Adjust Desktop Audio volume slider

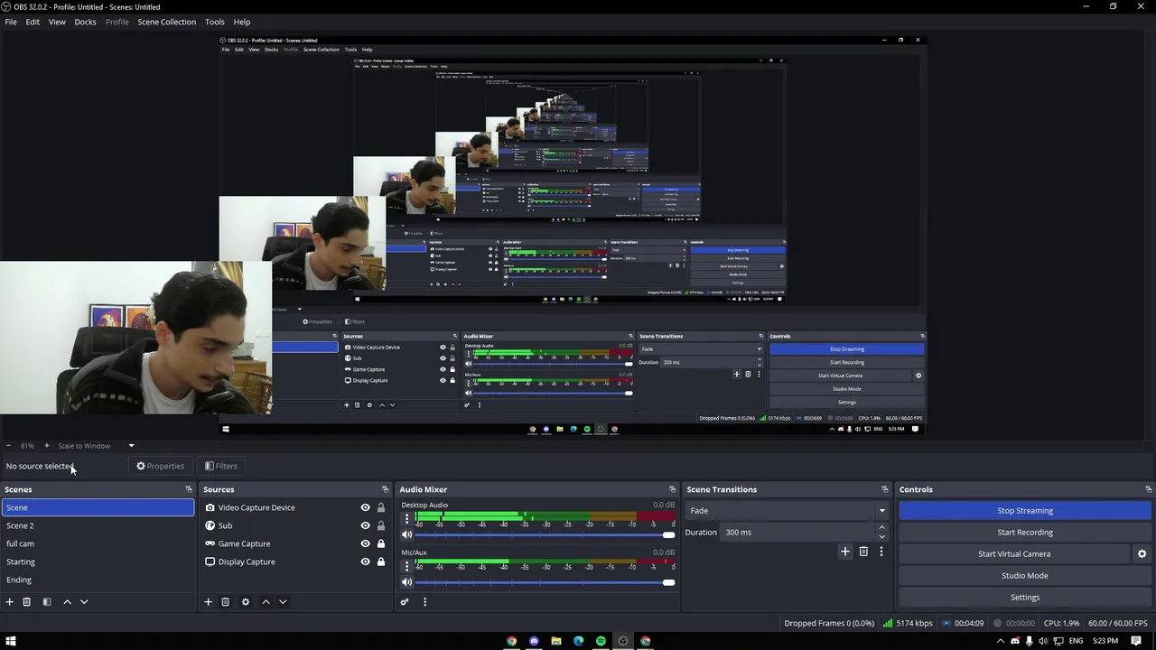point(545,535)
